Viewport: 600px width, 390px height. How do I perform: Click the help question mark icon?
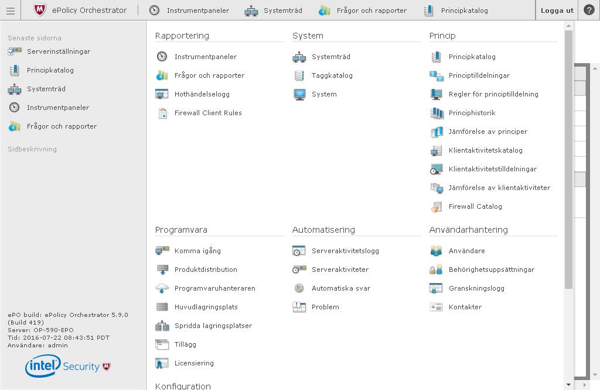(589, 10)
